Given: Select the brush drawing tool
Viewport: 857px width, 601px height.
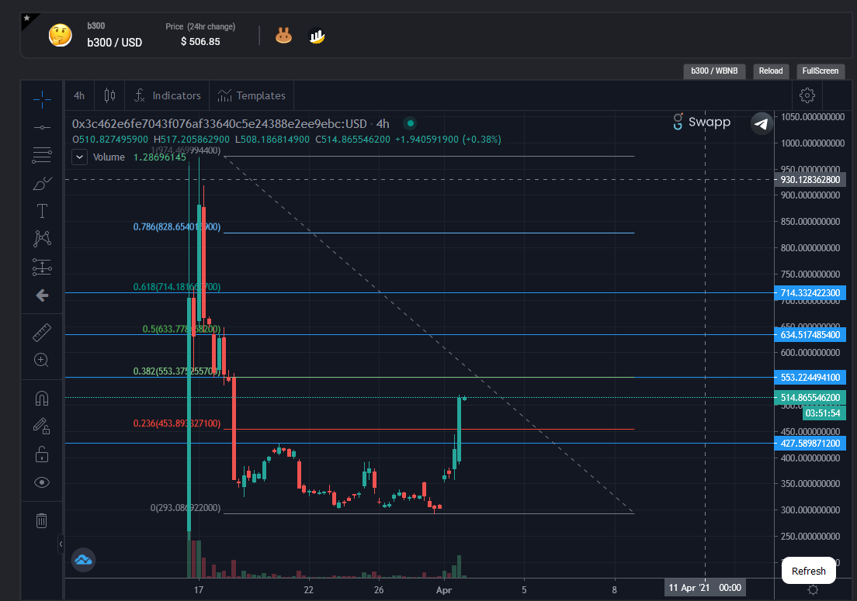Looking at the screenshot, I should tap(42, 184).
